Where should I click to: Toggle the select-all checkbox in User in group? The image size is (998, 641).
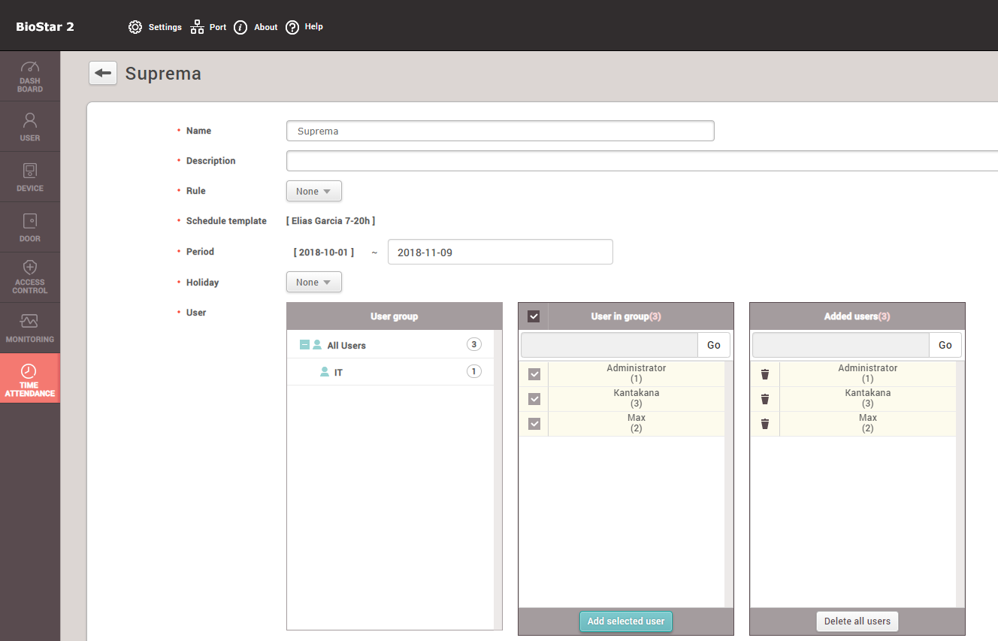point(534,316)
